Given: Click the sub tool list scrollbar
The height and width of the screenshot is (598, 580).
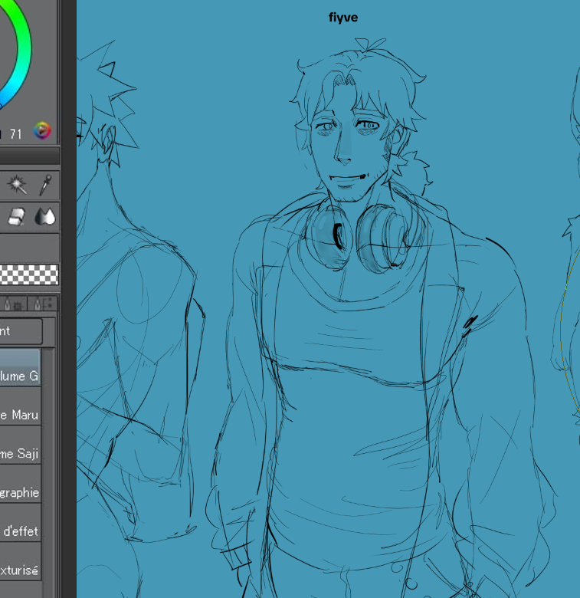Looking at the screenshot, I should (48, 473).
